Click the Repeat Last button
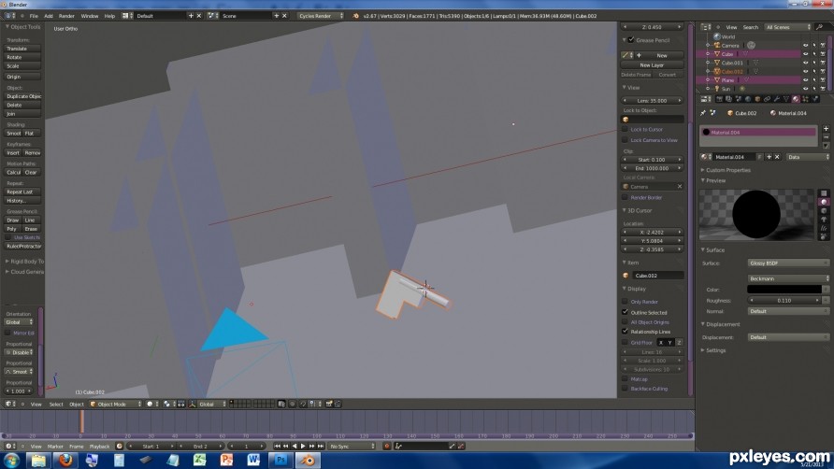Viewport: 834px width, 469px height. pos(22,192)
